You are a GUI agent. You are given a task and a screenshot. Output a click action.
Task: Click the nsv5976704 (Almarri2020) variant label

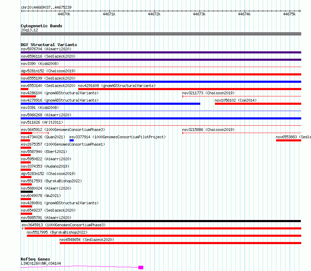(x=46, y=49)
